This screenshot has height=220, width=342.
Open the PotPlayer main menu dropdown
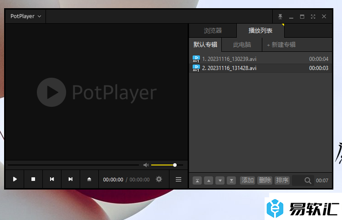tap(26, 16)
